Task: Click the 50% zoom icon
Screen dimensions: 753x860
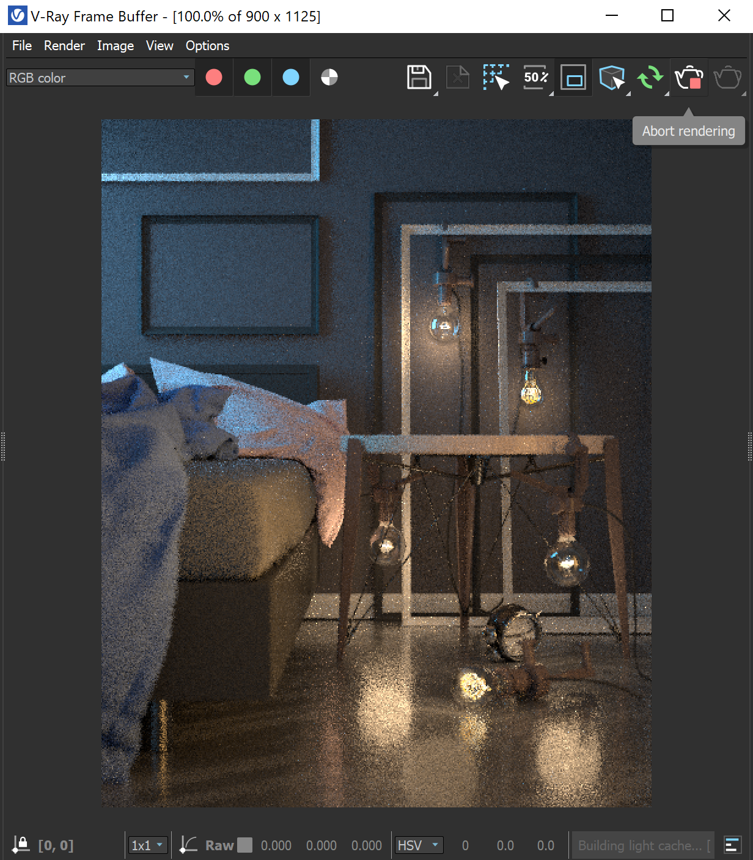Action: 535,77
